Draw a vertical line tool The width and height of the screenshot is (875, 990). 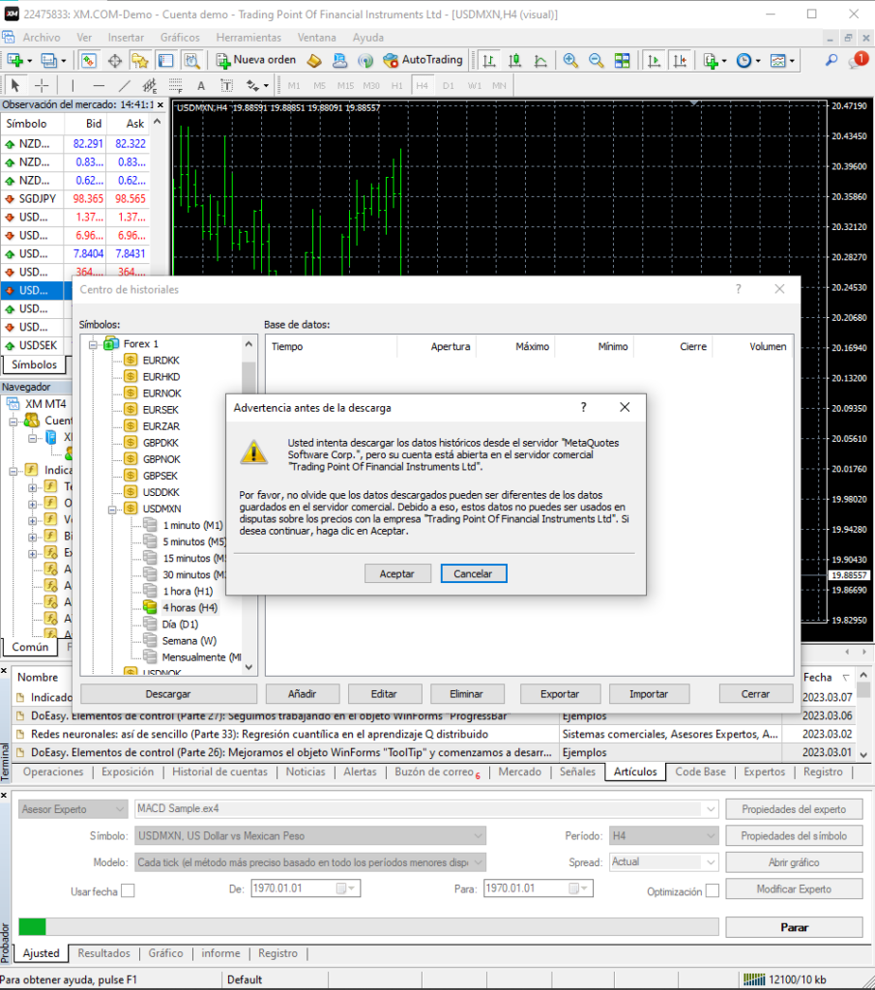73,85
